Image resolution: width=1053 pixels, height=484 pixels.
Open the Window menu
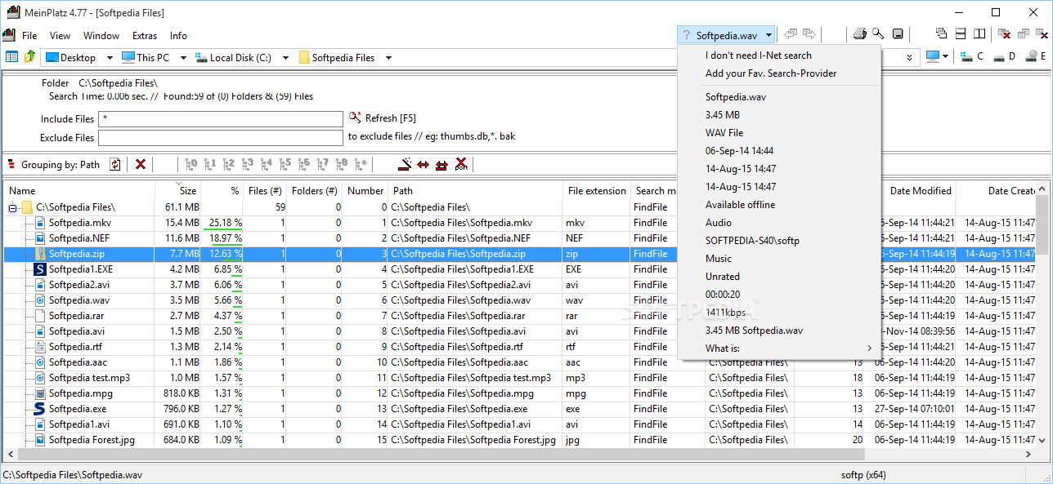click(x=101, y=36)
